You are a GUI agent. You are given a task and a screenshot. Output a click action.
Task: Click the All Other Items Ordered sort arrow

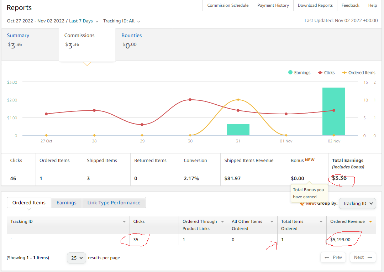pos(272,221)
